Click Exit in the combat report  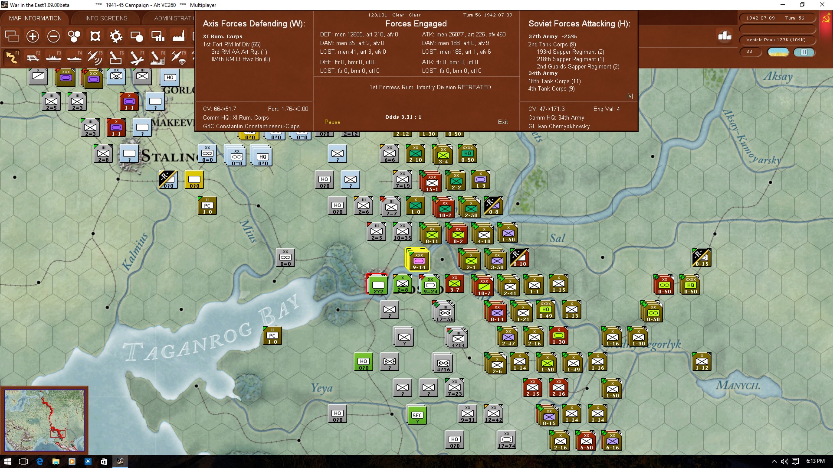503,122
